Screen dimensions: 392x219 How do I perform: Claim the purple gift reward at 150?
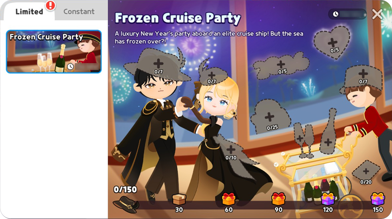[378, 199]
